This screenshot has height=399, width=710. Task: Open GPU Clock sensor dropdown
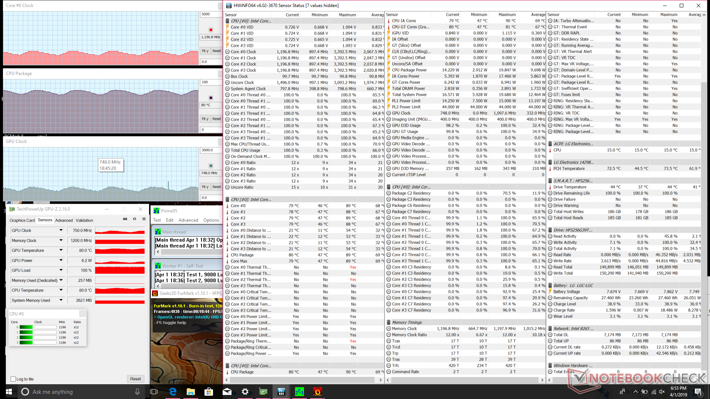point(61,230)
